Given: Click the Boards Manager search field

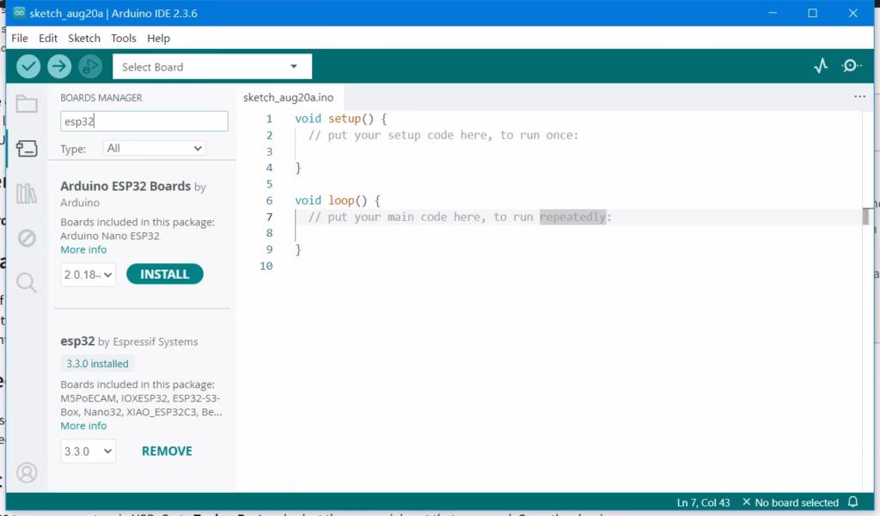Looking at the screenshot, I should tap(144, 121).
